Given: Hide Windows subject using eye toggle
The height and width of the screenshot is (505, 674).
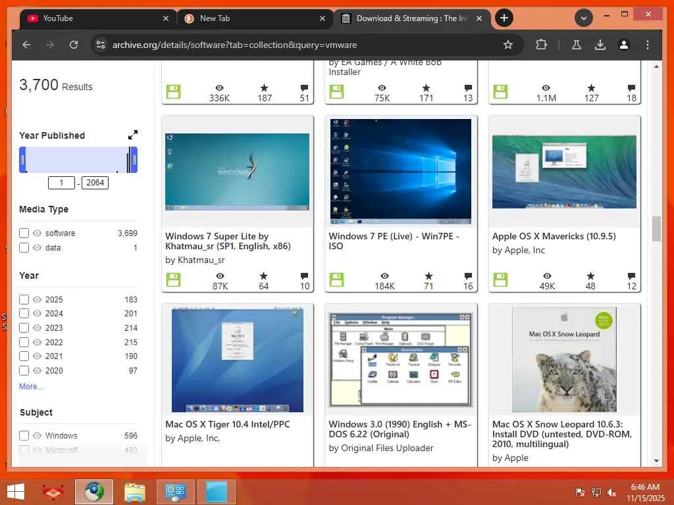Looking at the screenshot, I should tap(38, 435).
